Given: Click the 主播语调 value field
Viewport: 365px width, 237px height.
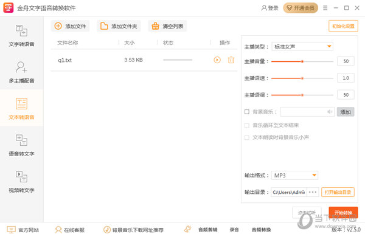Looking at the screenshot, I should pos(346,95).
